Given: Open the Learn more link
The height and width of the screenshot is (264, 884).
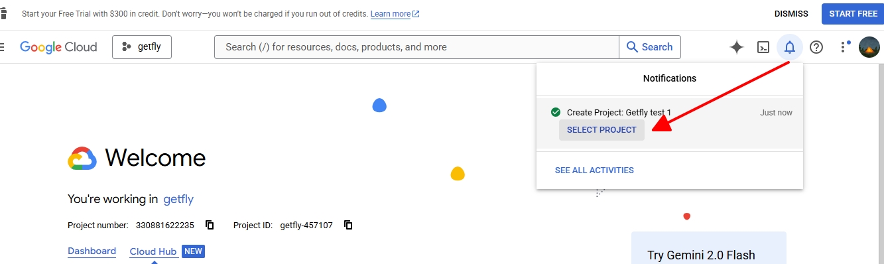Looking at the screenshot, I should point(395,14).
